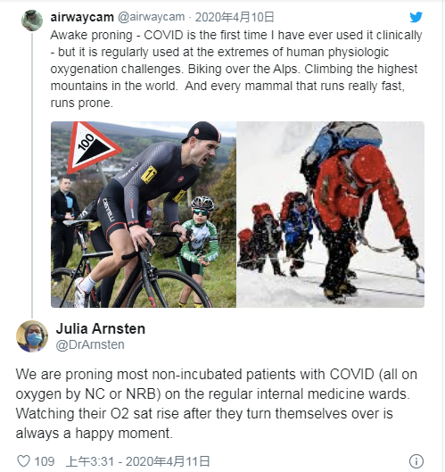Open the snowy mountain climbers photo
The image size is (445, 472).
pyautogui.click(x=330, y=214)
